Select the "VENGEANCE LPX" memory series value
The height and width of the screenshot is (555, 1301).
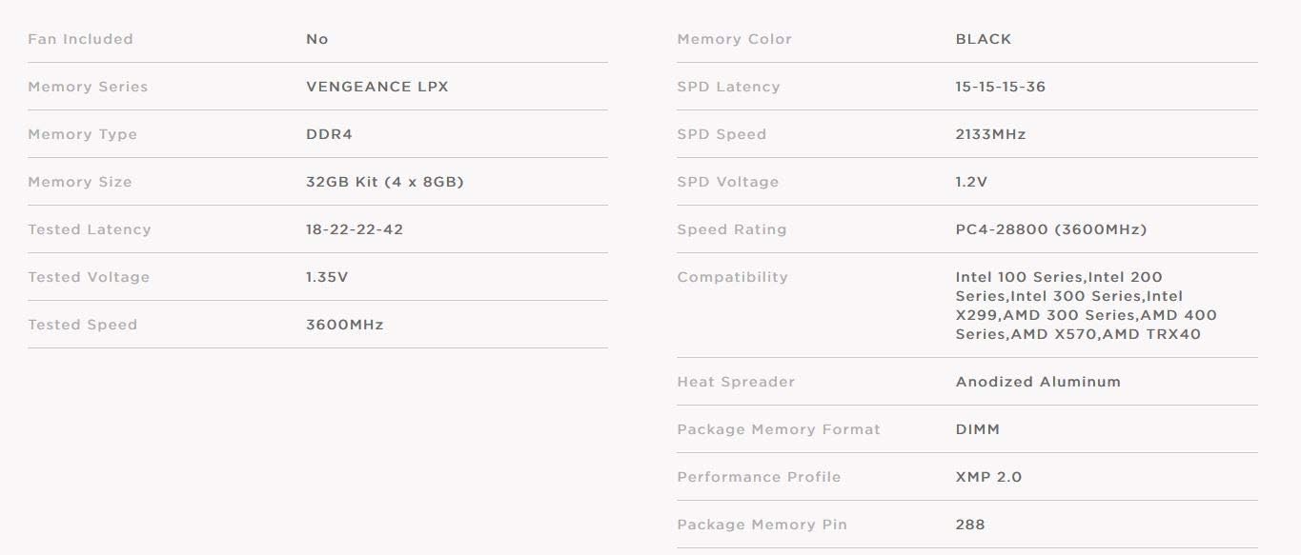(376, 87)
